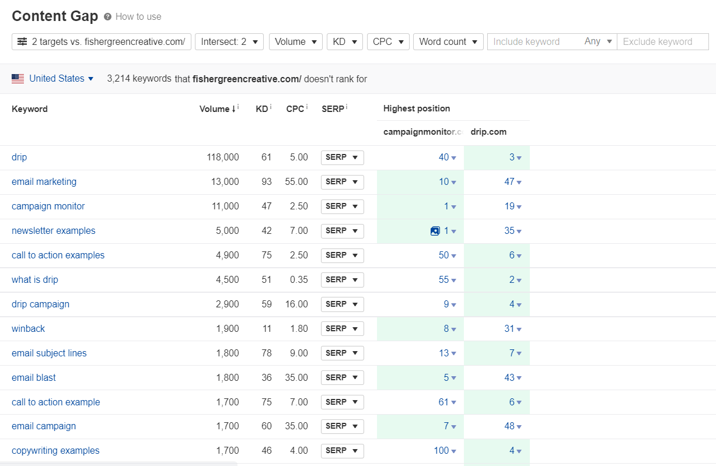The height and width of the screenshot is (466, 716).
Task: Click the campaignmonitor.com column header
Action: tap(423, 132)
